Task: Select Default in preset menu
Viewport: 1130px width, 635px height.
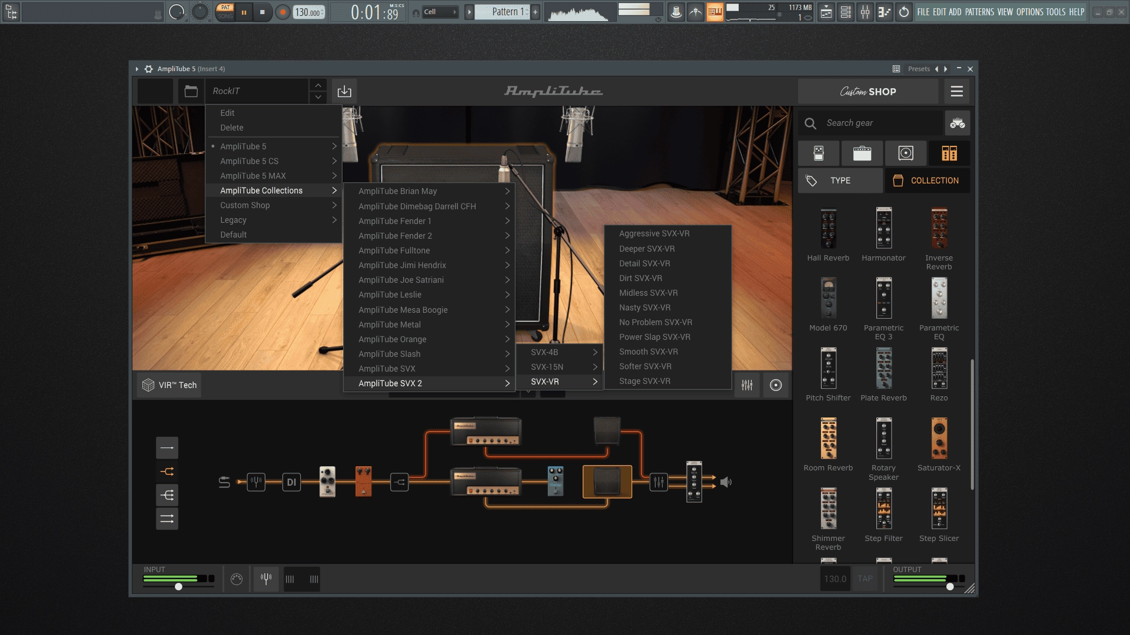Action: pyautogui.click(x=274, y=235)
